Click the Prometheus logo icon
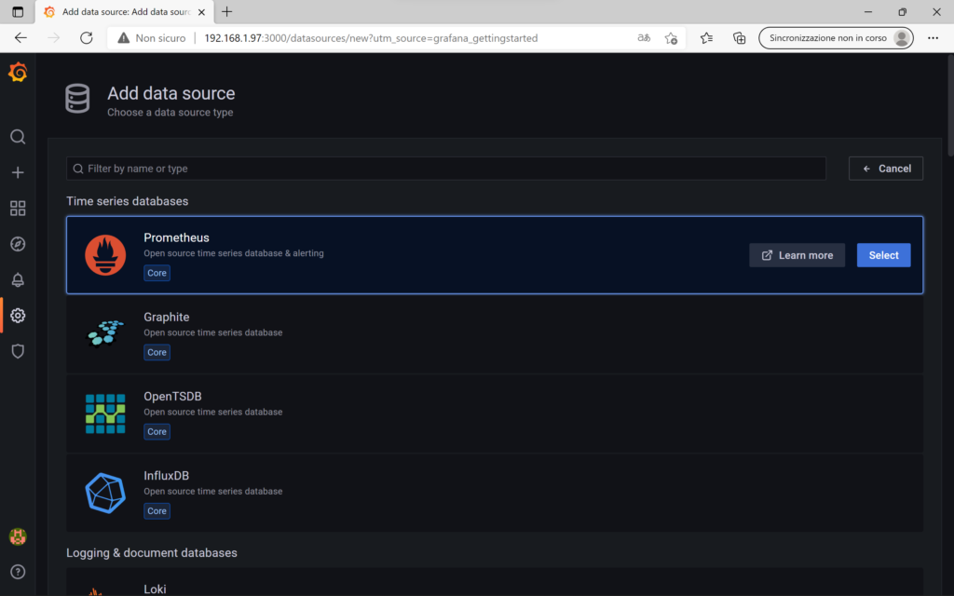The height and width of the screenshot is (596, 954). (x=105, y=253)
